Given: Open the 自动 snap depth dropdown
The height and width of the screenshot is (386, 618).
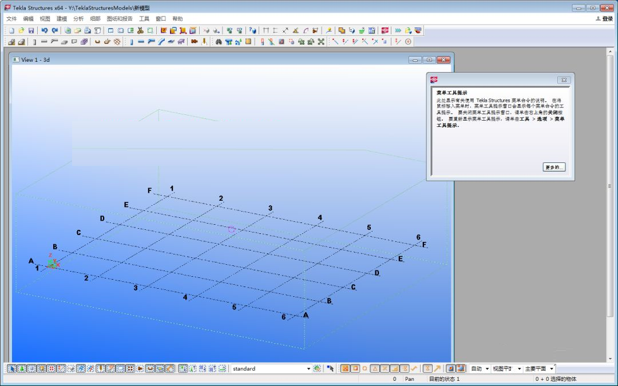Looking at the screenshot, I should point(487,369).
